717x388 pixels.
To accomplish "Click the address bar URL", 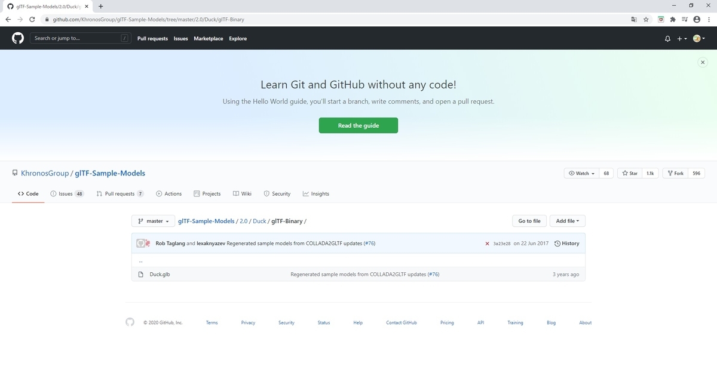I will [149, 19].
